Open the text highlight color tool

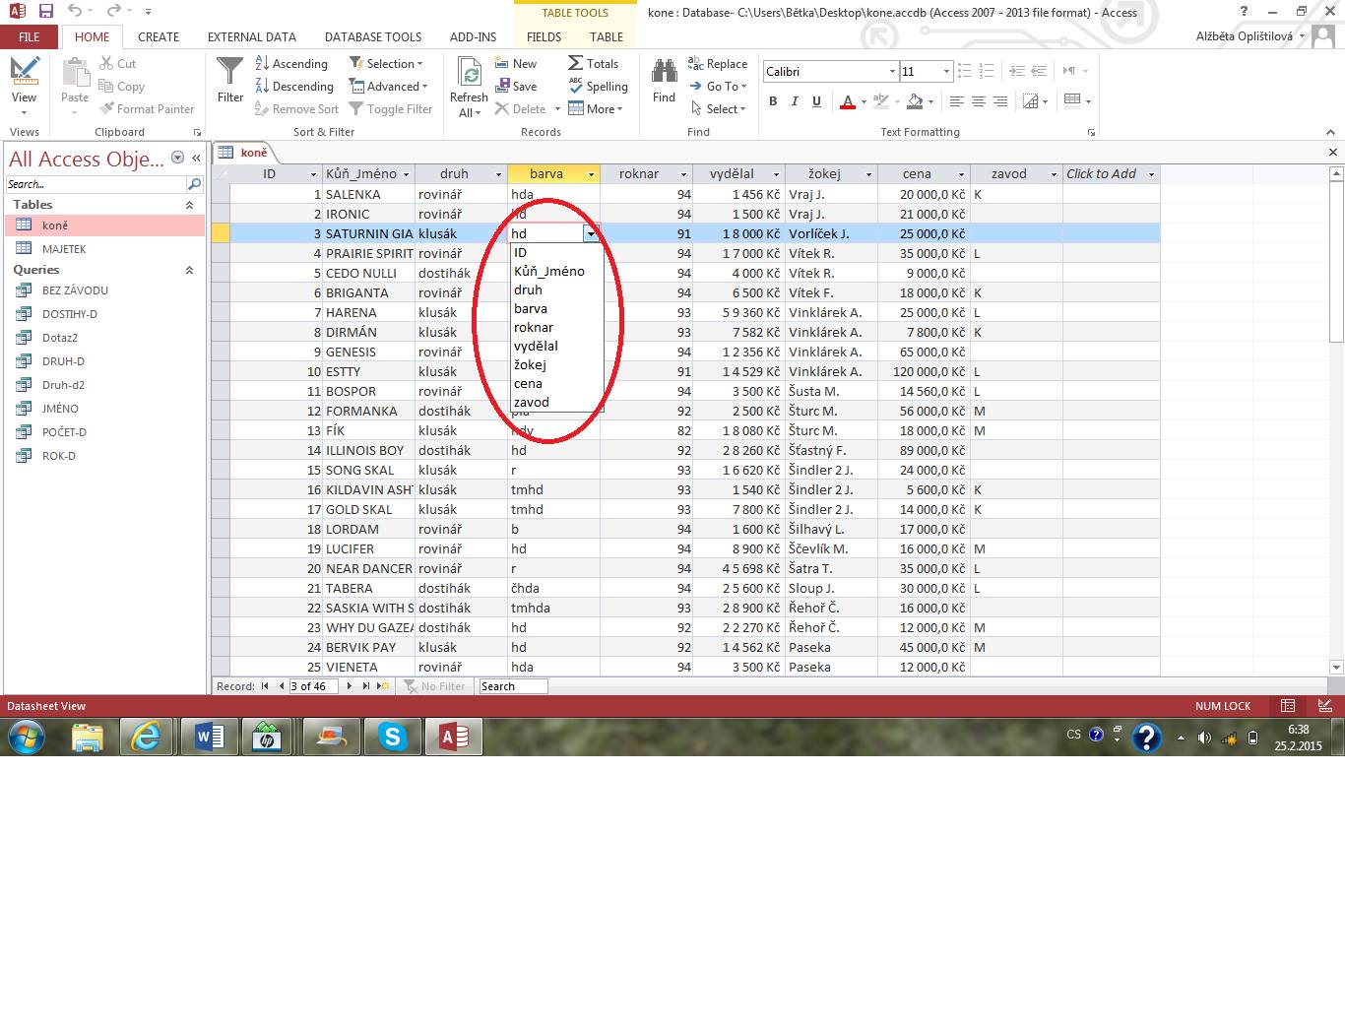(x=881, y=101)
